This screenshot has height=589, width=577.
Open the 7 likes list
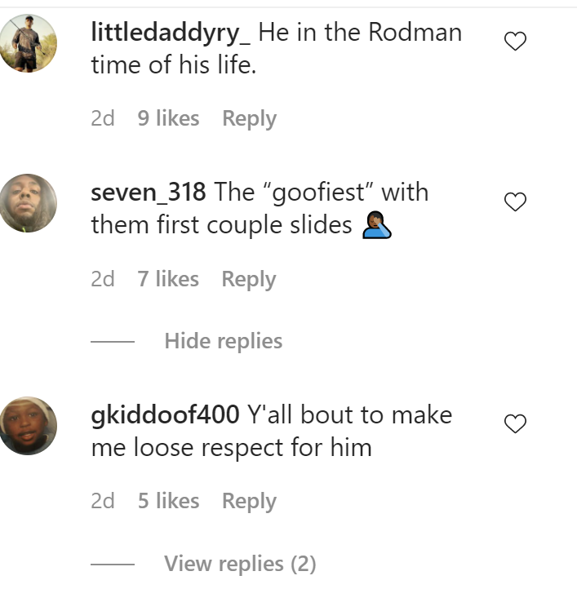168,279
